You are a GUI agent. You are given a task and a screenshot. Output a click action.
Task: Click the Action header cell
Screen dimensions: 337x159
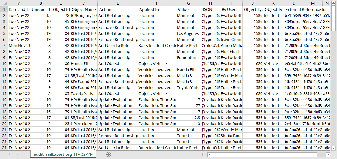(117, 9)
